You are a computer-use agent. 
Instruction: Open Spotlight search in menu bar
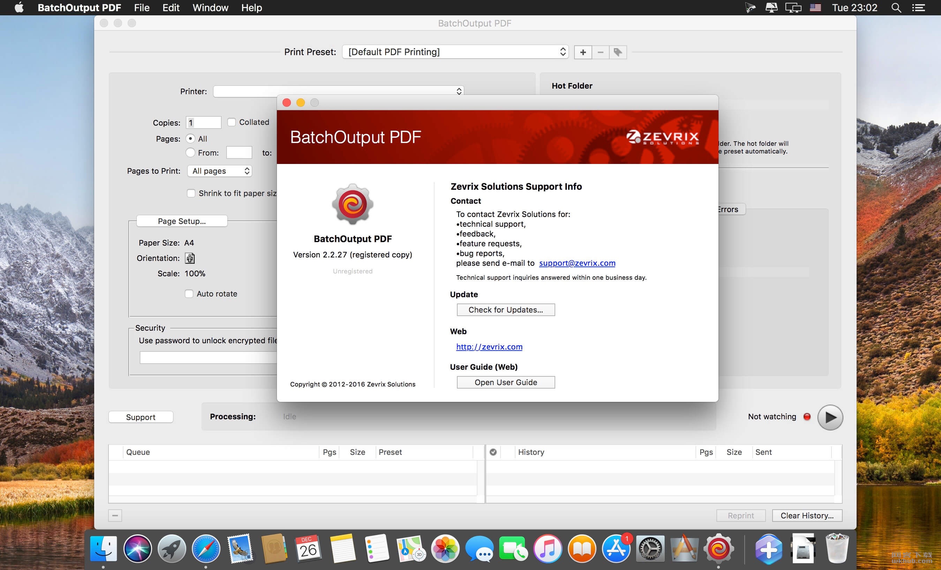point(896,8)
